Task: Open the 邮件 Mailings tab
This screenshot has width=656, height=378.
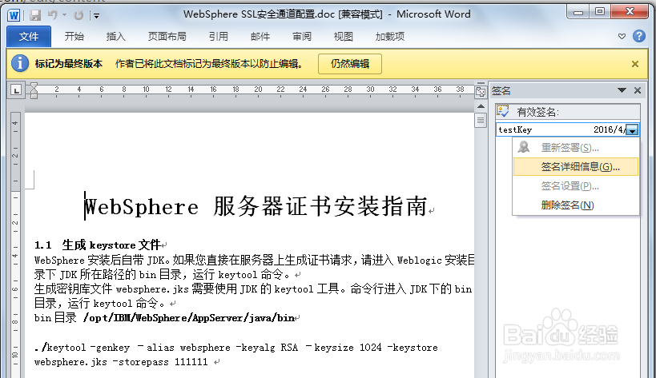Action: [x=260, y=37]
